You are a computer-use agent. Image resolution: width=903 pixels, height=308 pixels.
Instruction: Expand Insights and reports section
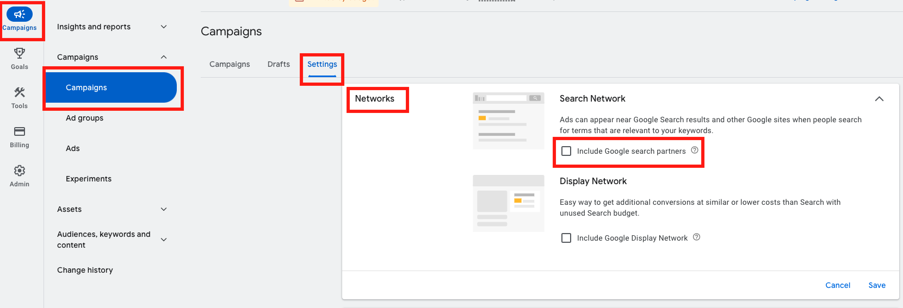coord(164,27)
